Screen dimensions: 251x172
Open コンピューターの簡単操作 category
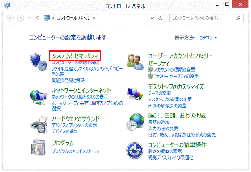[x=178, y=145]
